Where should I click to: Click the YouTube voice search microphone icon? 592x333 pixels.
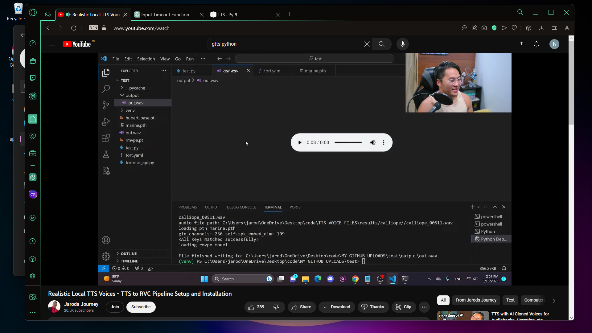point(402,44)
